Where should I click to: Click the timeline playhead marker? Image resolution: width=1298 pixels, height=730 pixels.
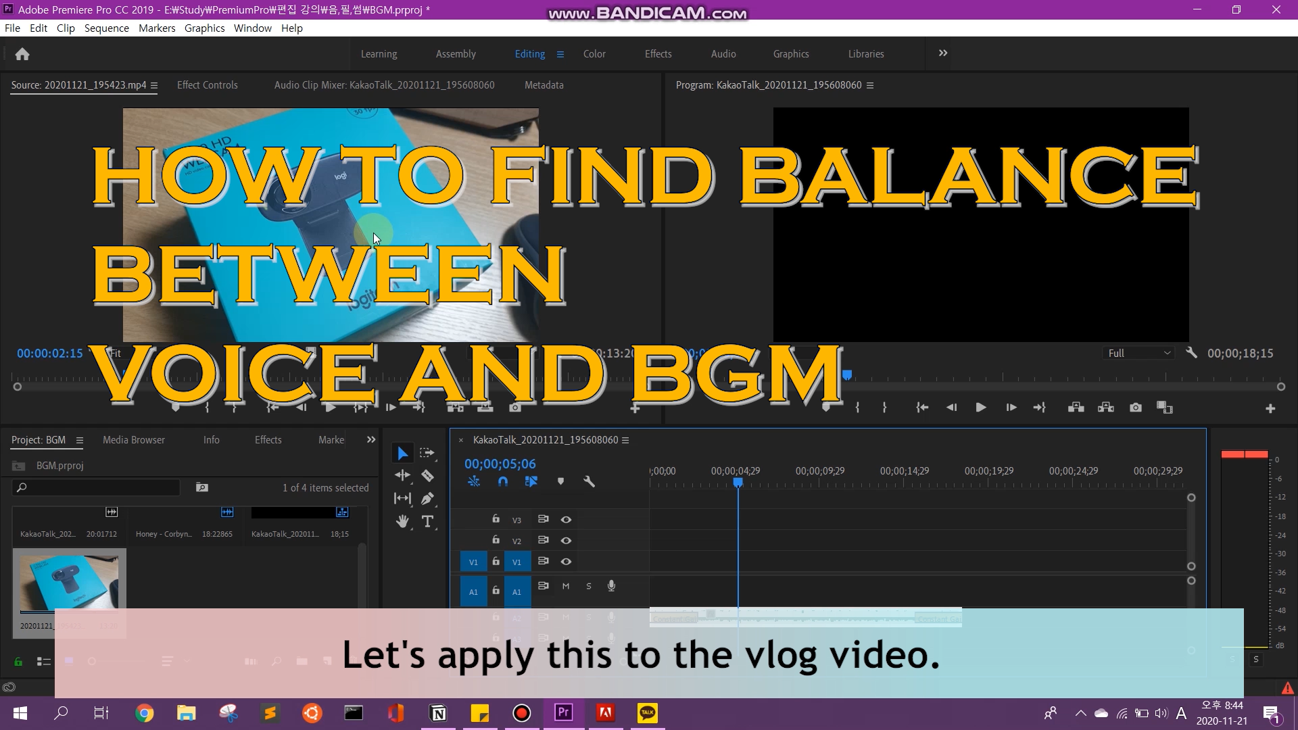(x=738, y=482)
